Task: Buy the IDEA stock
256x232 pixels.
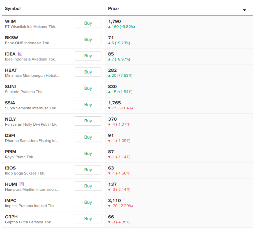Action: click(88, 56)
